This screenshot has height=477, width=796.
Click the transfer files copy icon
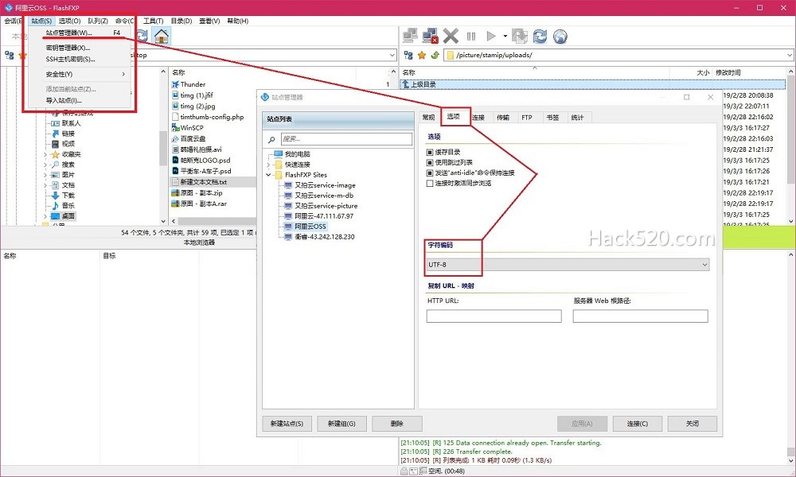click(519, 36)
